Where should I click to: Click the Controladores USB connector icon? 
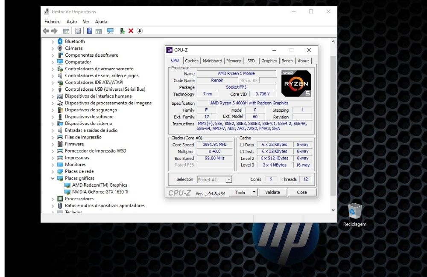point(60,89)
